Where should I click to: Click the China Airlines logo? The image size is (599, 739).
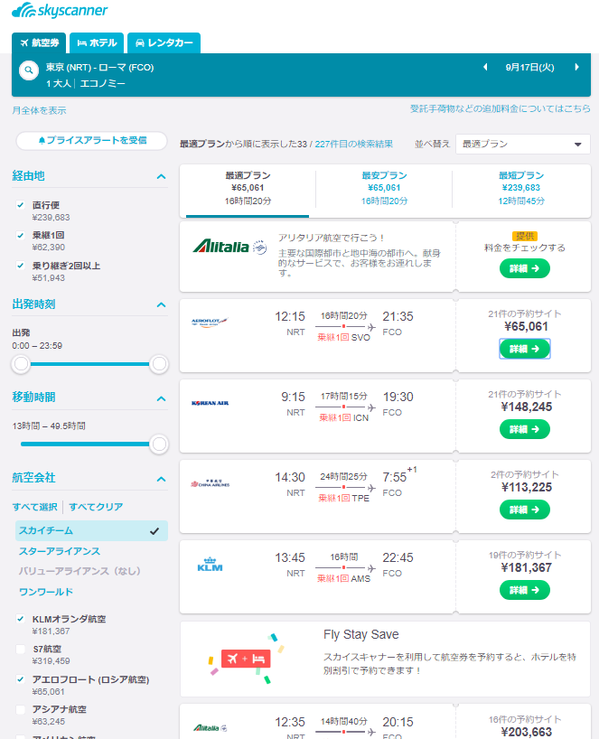click(x=210, y=483)
